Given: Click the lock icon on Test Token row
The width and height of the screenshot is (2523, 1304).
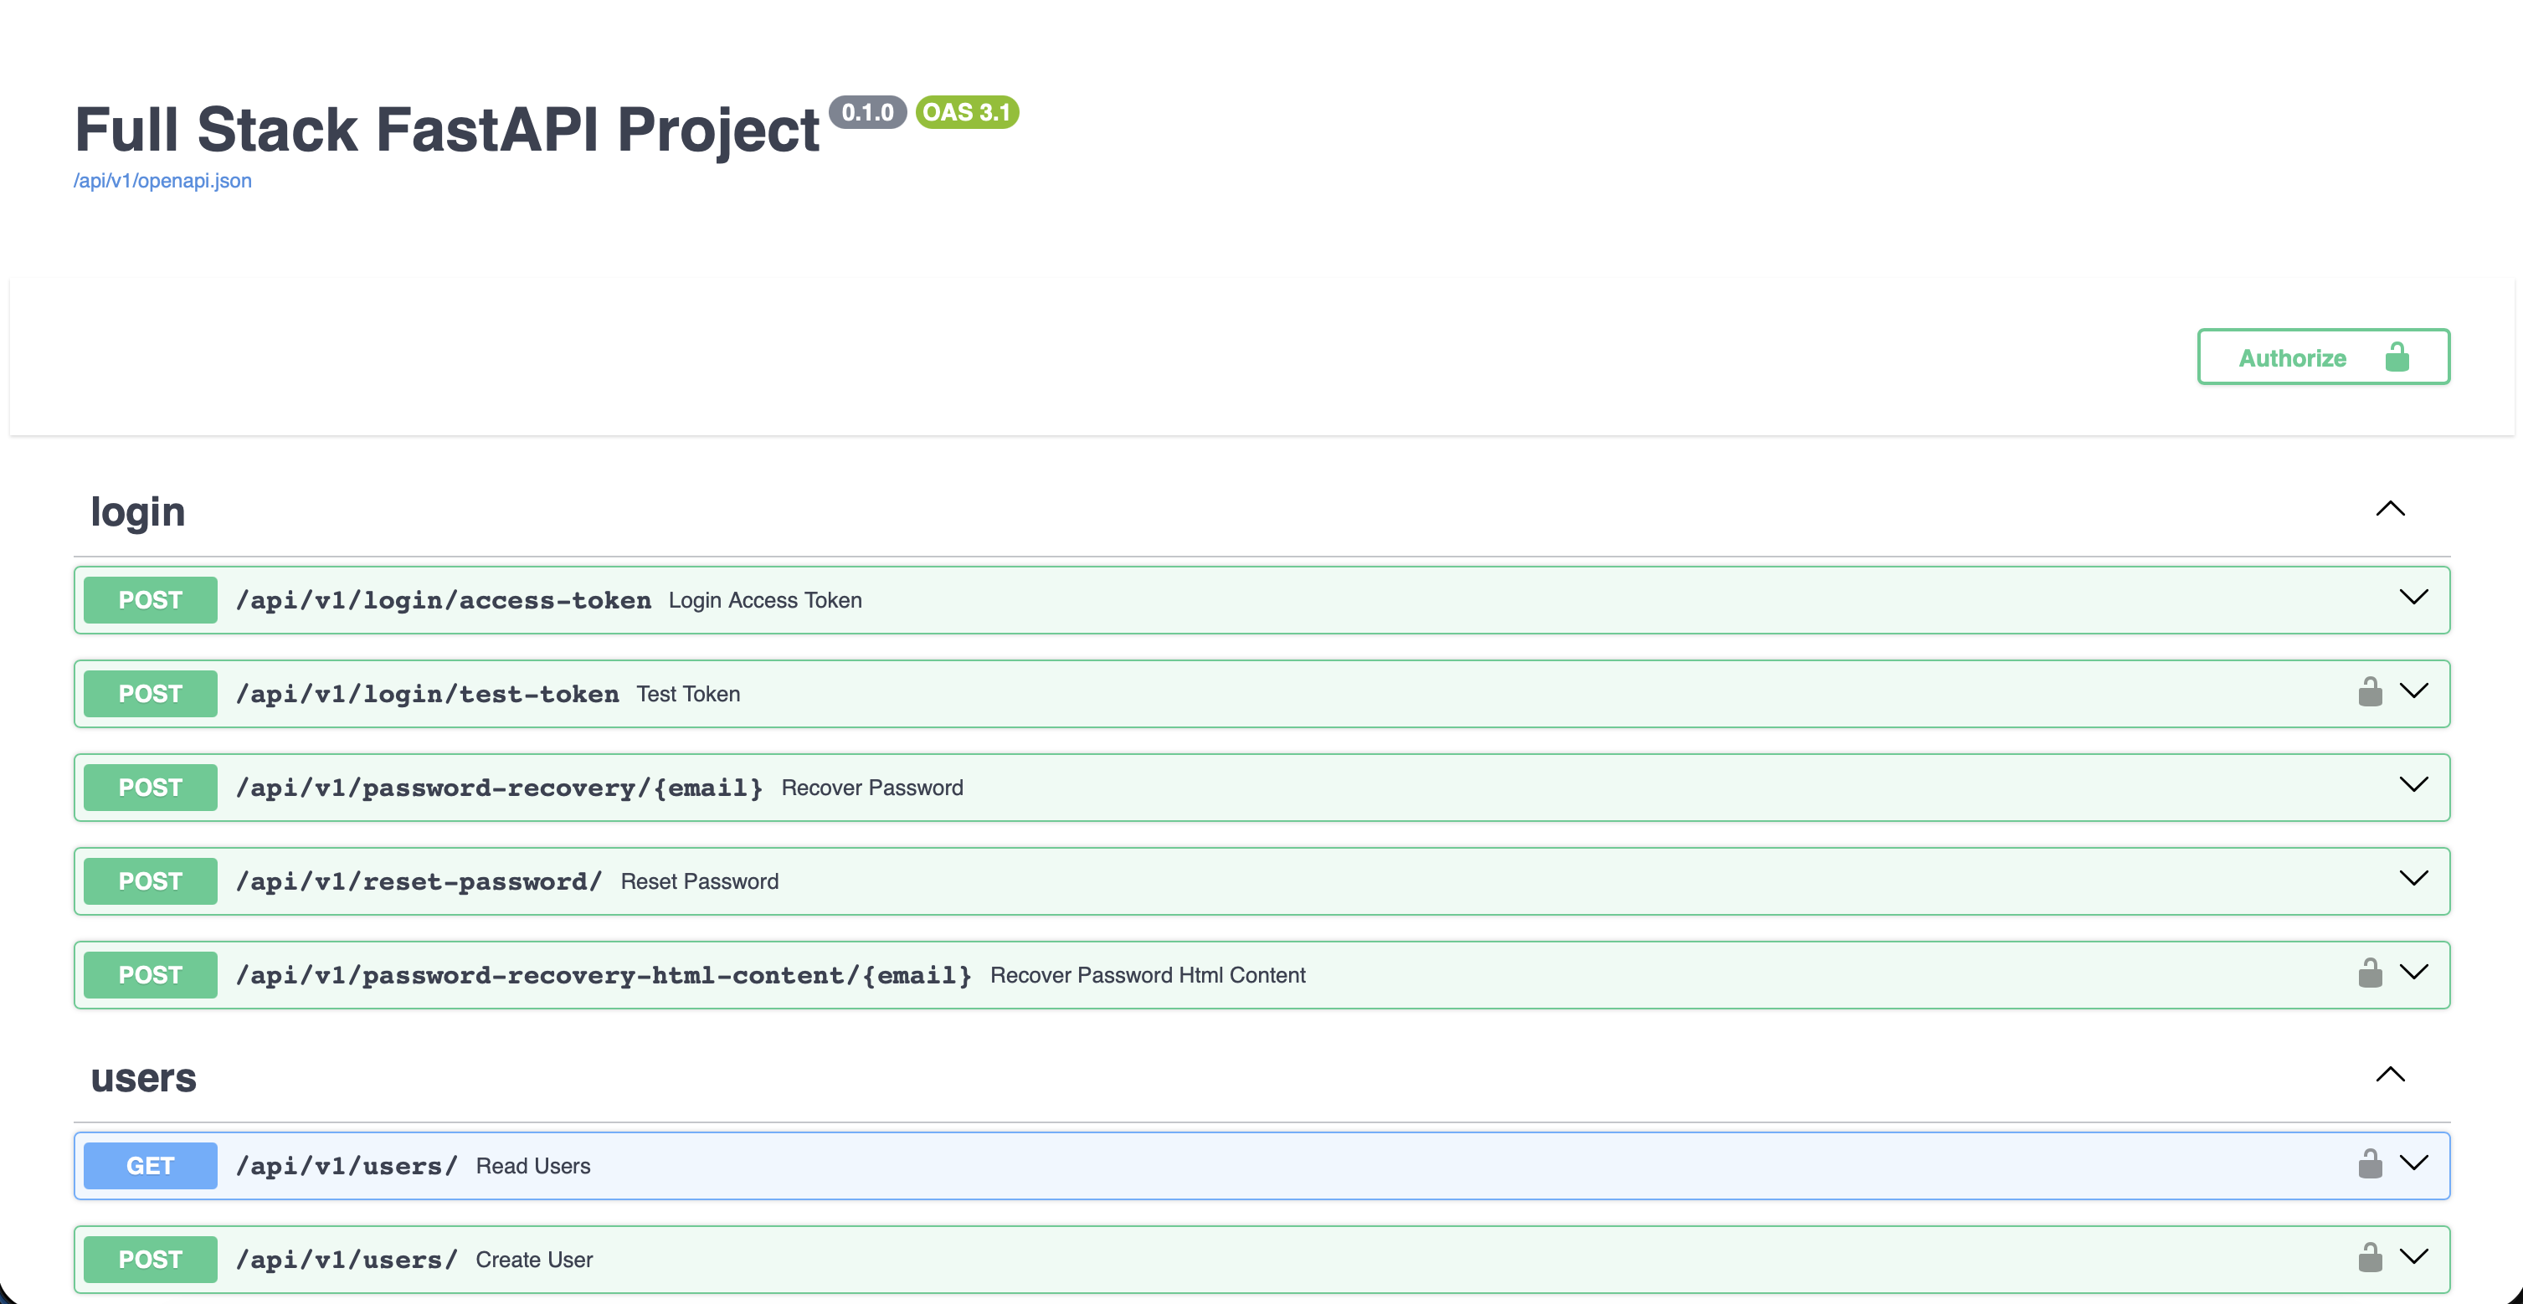Looking at the screenshot, I should pyautogui.click(x=2370, y=691).
